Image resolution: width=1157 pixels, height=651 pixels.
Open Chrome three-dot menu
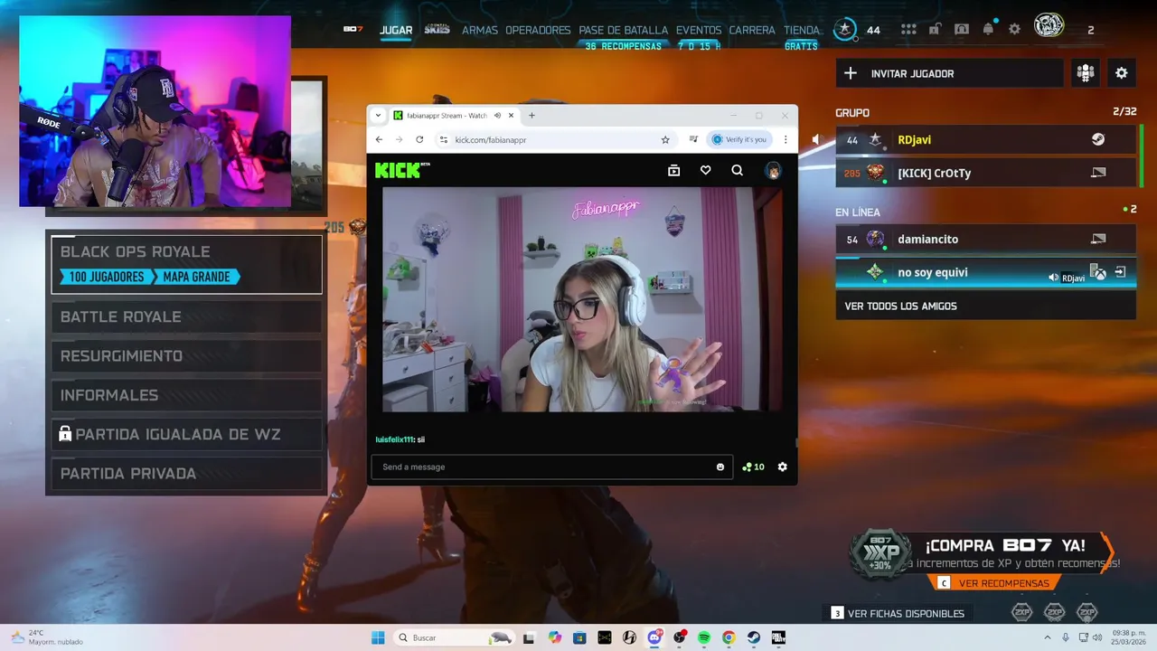(x=785, y=139)
